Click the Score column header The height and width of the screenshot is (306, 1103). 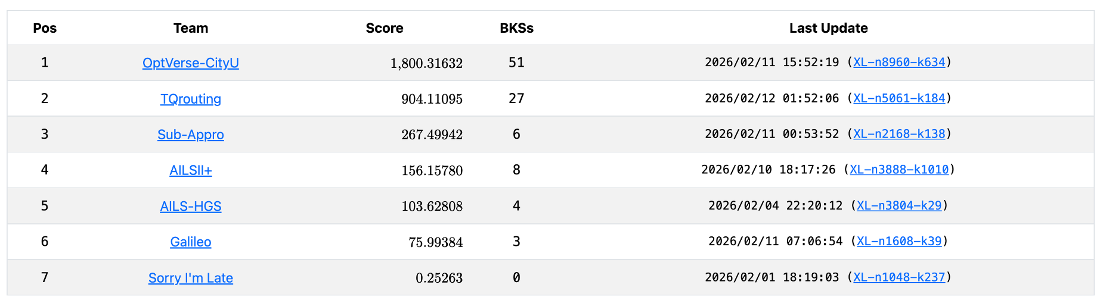click(384, 28)
